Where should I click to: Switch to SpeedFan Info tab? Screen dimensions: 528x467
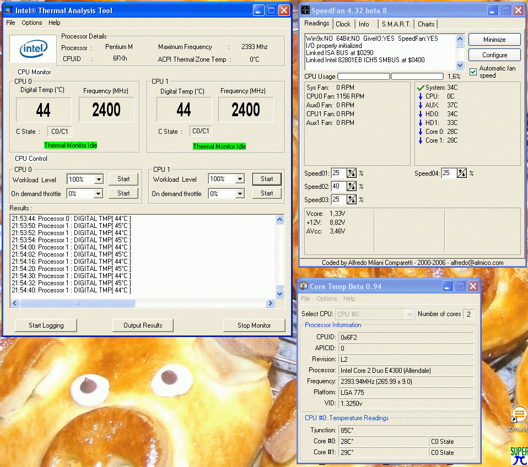[x=364, y=24]
